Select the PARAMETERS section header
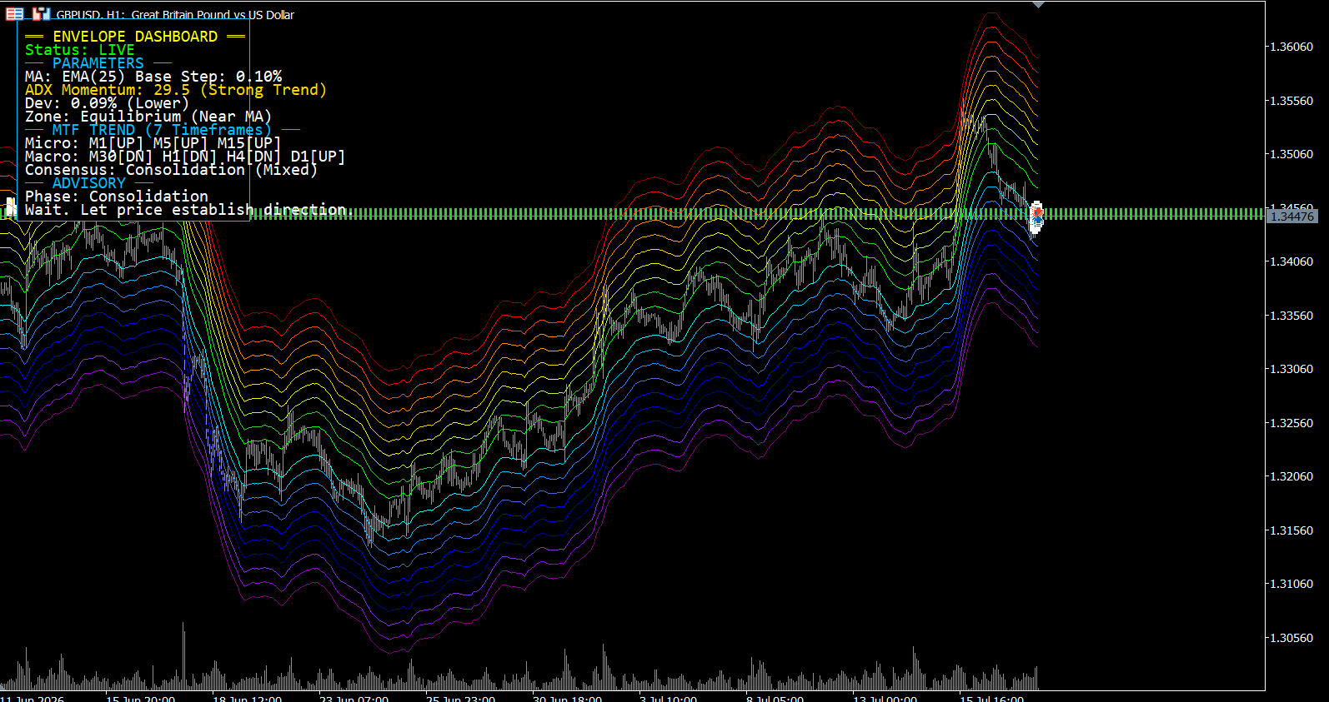This screenshot has width=1329, height=702. 98,63
